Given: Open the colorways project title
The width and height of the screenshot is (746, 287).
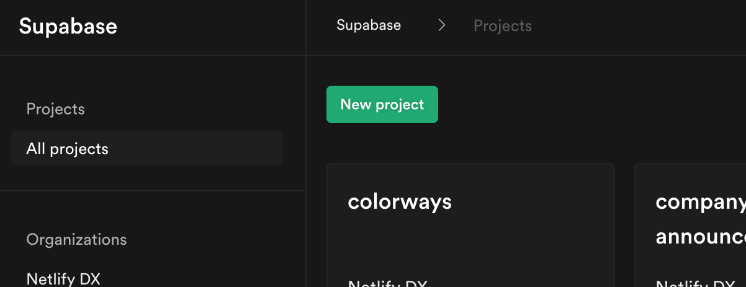Looking at the screenshot, I should click(400, 202).
